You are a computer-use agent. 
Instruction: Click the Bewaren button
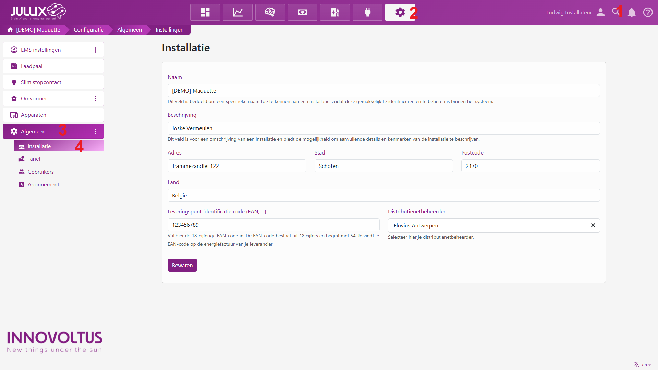[182, 265]
